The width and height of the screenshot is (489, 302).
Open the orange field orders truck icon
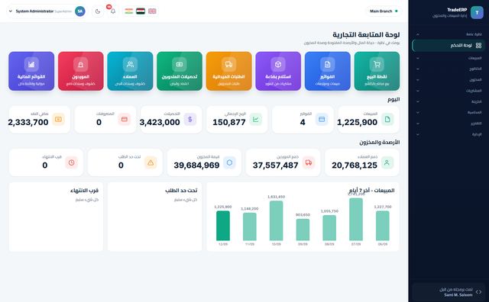click(228, 65)
